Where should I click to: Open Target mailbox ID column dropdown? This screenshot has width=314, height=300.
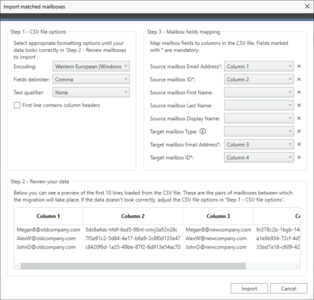click(x=259, y=157)
